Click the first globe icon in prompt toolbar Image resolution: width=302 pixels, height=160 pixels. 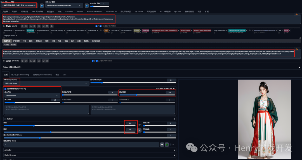click(x=22, y=26)
